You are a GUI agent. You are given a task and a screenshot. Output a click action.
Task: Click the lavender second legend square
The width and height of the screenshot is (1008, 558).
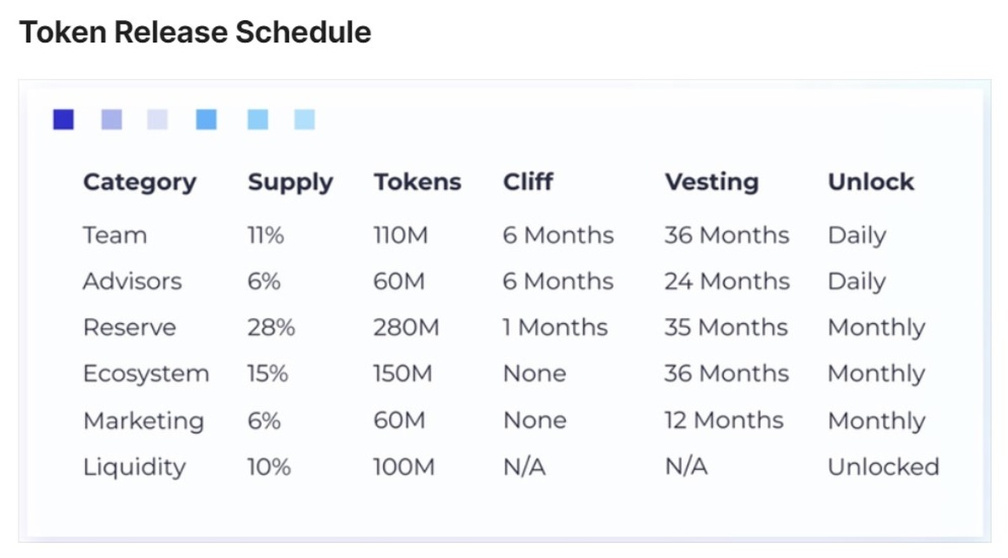coord(111,120)
